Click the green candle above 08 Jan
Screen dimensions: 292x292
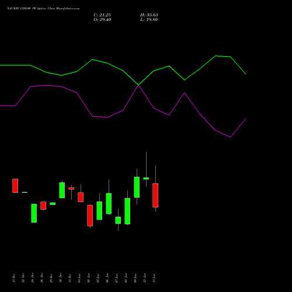127,211
